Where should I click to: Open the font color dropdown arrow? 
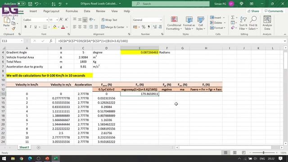click(67, 27)
